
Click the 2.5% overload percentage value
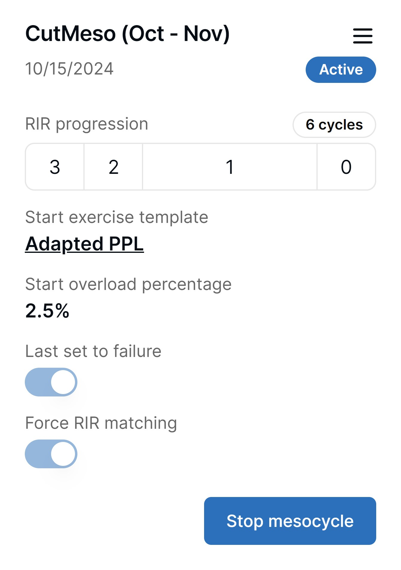click(47, 311)
